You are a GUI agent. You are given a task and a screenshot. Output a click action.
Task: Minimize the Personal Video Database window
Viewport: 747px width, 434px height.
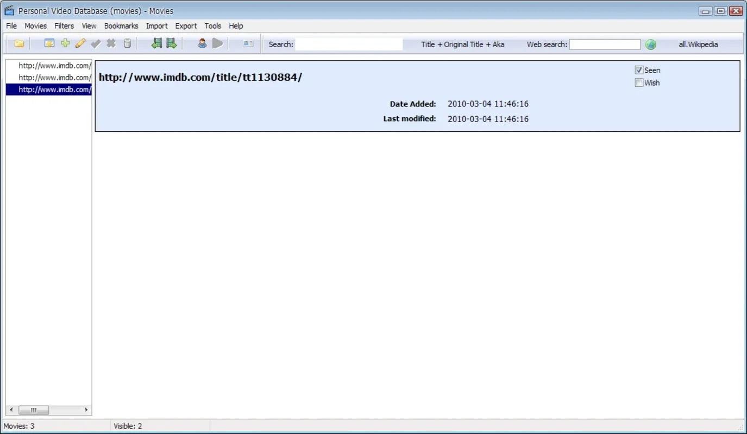[705, 10]
